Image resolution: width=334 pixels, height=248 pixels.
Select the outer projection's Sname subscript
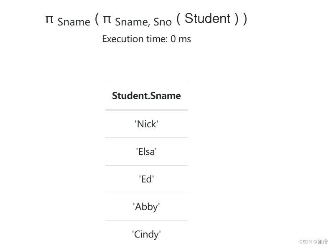(74, 22)
